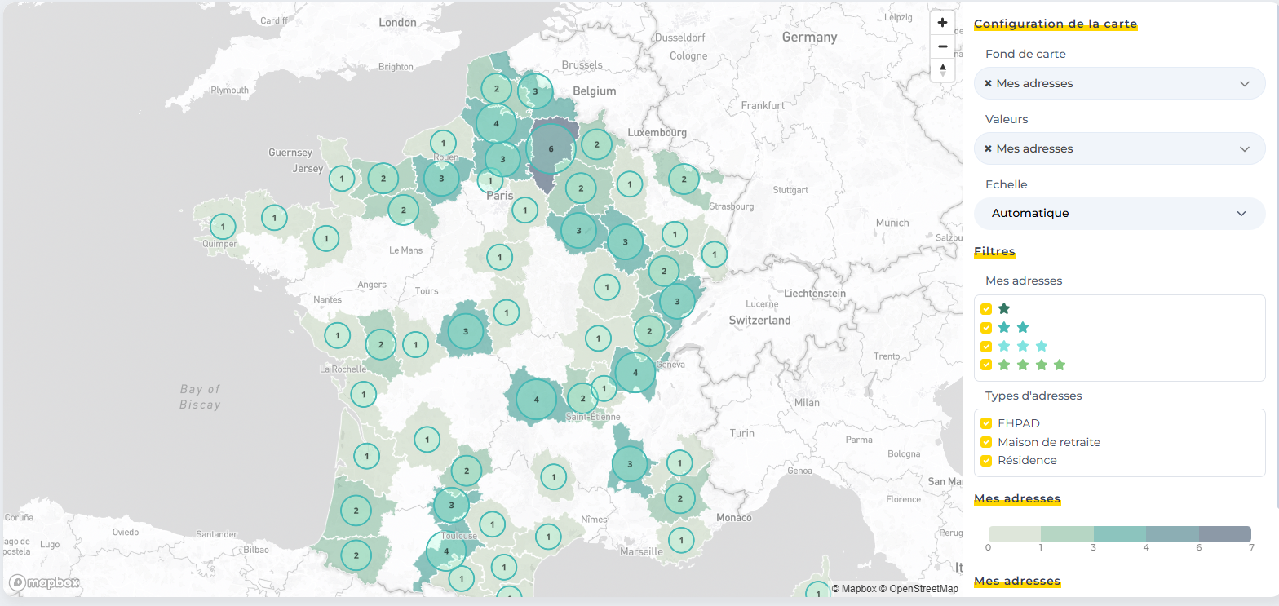Toggle the four-star rating filter

tap(986, 365)
